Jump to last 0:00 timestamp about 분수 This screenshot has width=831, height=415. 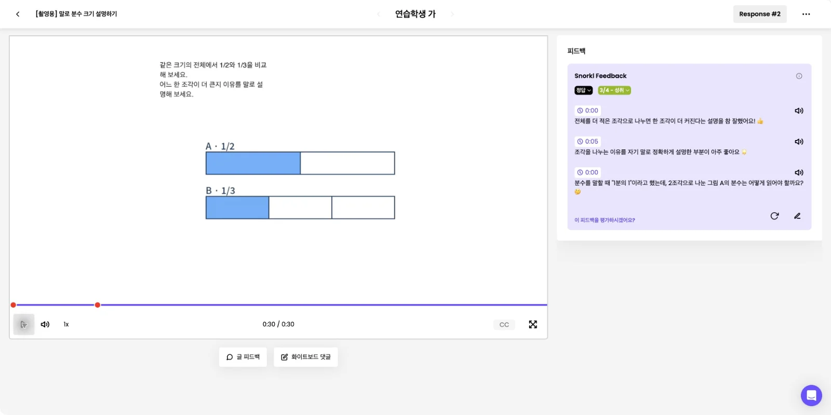[587, 172]
